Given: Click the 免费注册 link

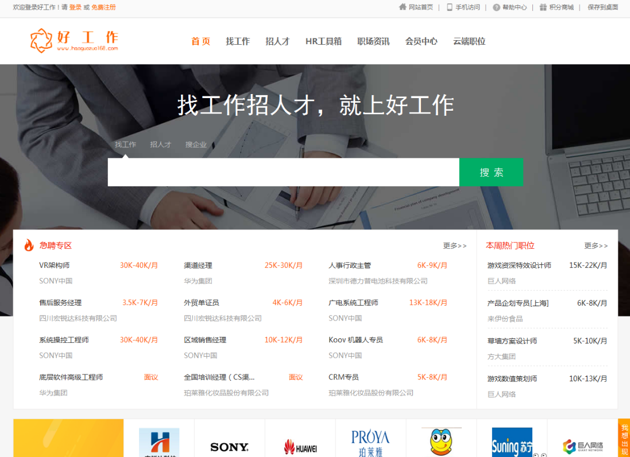Looking at the screenshot, I should tap(103, 7).
